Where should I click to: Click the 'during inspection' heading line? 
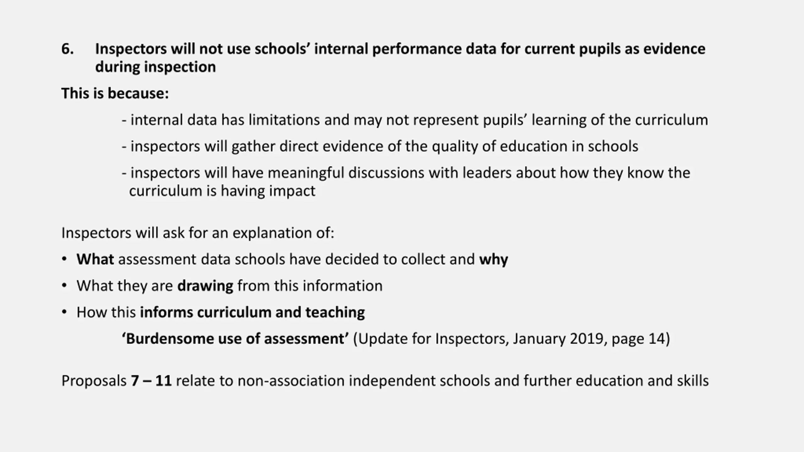pyautogui.click(x=155, y=67)
